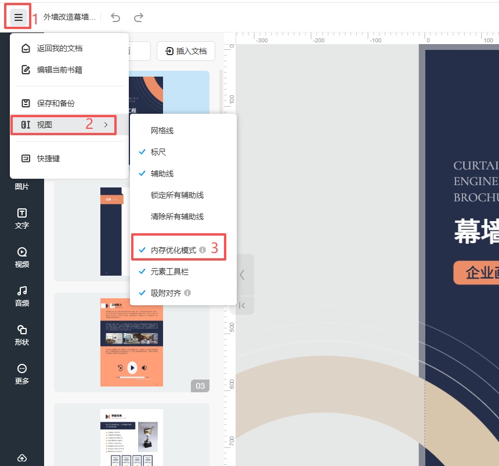Open the More (更多) sidebar item

point(22,374)
